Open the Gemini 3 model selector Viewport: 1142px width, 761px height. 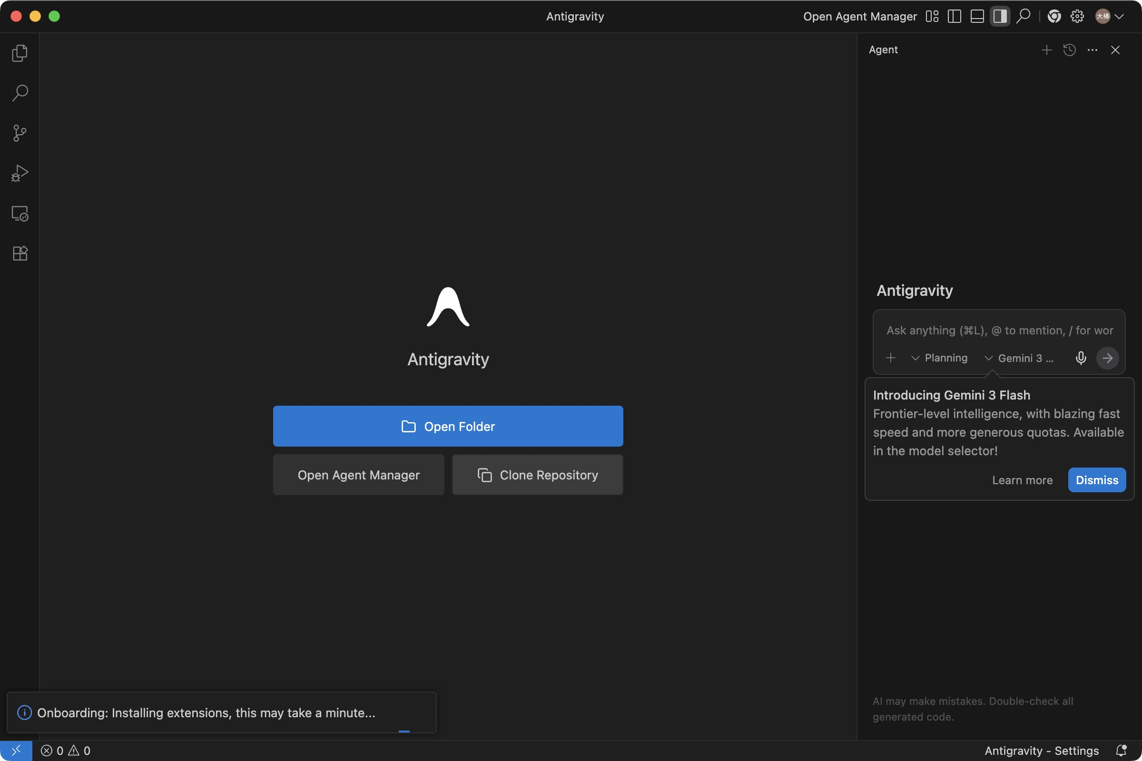tap(1019, 358)
